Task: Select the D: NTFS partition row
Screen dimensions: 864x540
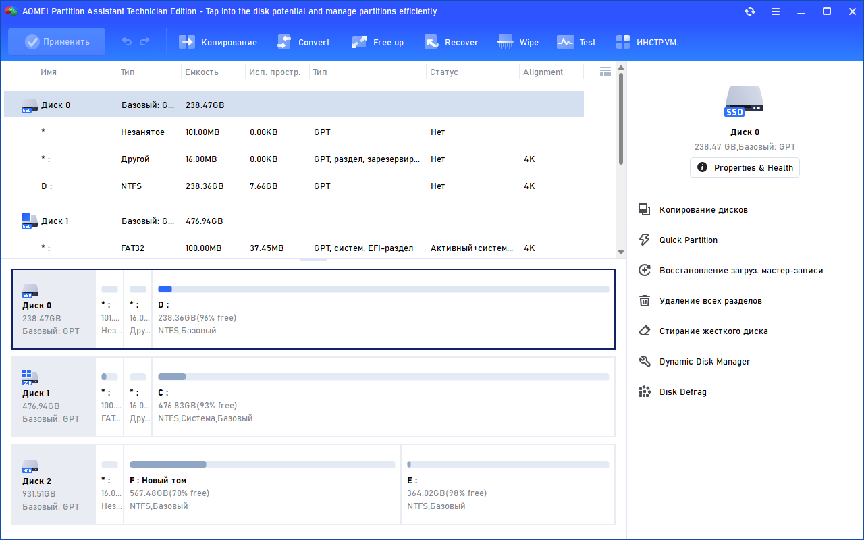Action: (294, 186)
